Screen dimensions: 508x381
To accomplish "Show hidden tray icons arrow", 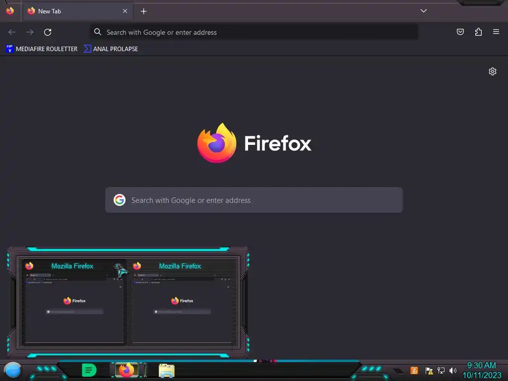I will point(398,371).
